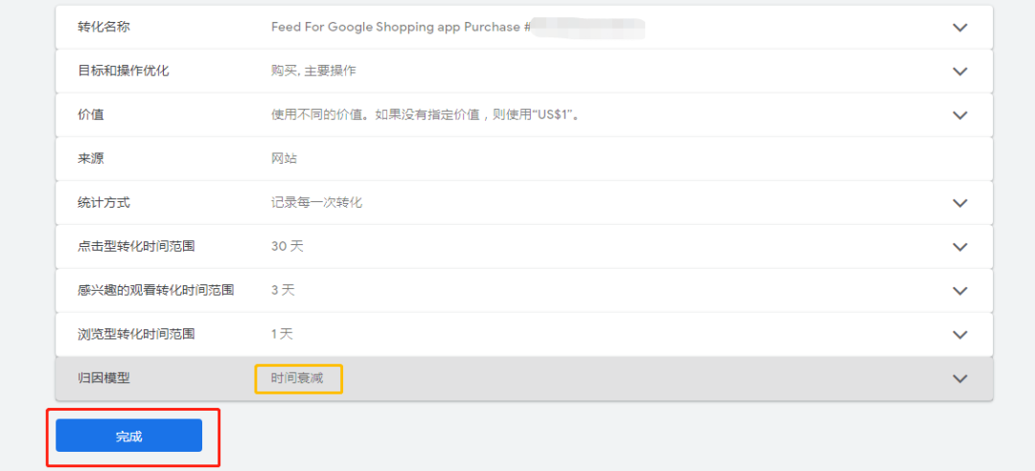Expand the 目标和操作优化 row chevron

tap(959, 71)
